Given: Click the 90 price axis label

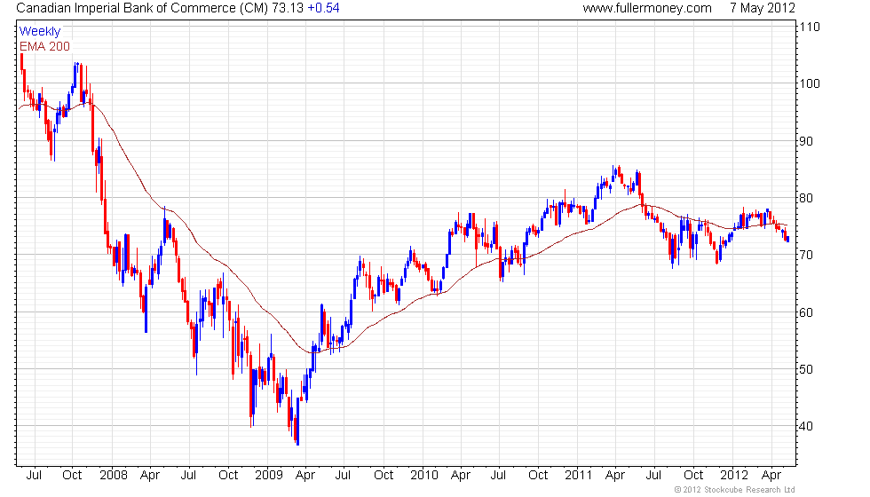Looking at the screenshot, I should 806,141.
